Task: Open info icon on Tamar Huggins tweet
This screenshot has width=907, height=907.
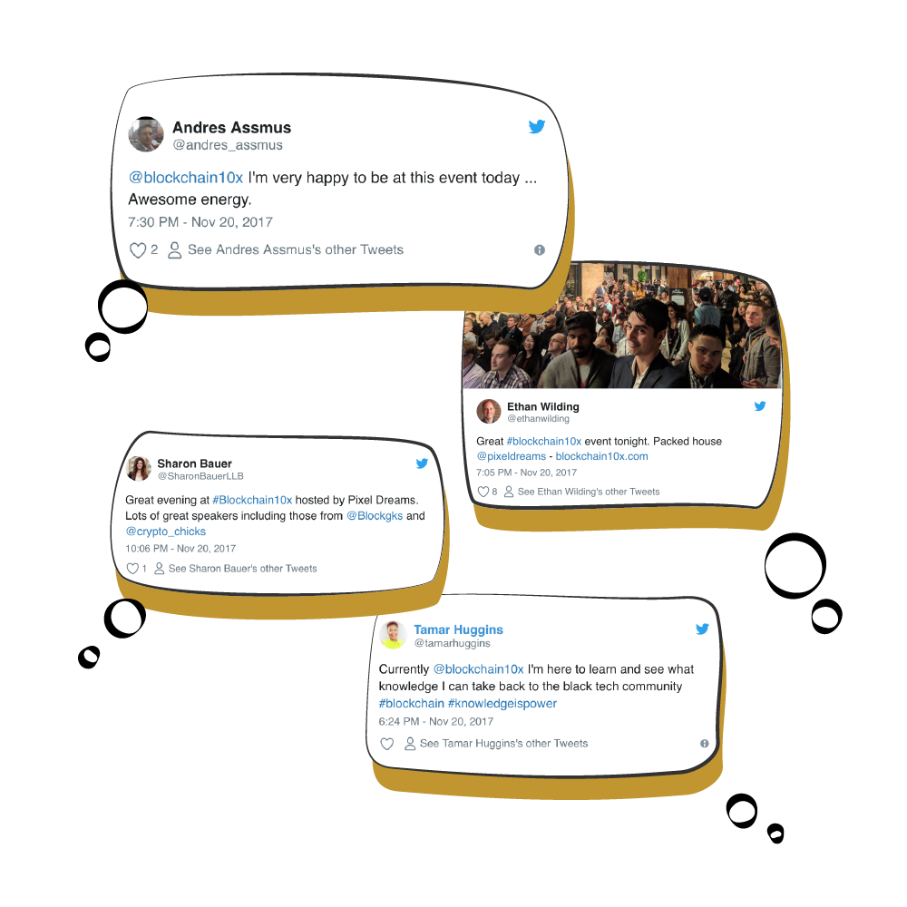Action: tap(705, 744)
